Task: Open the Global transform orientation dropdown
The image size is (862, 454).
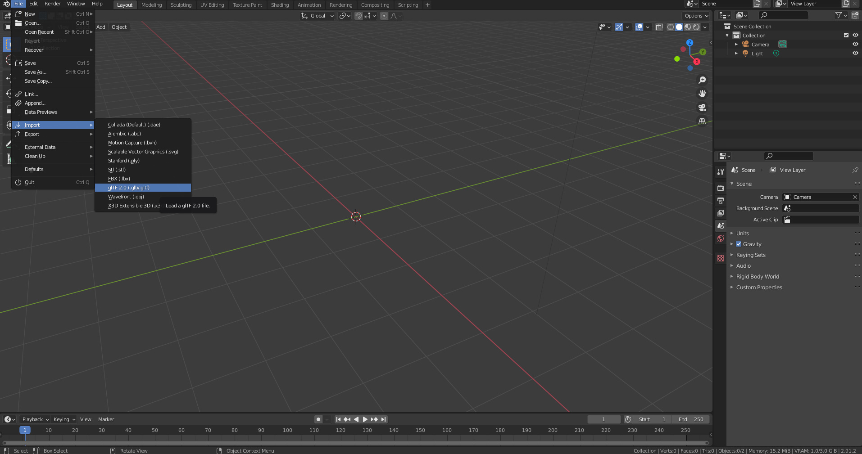Action: tap(318, 16)
